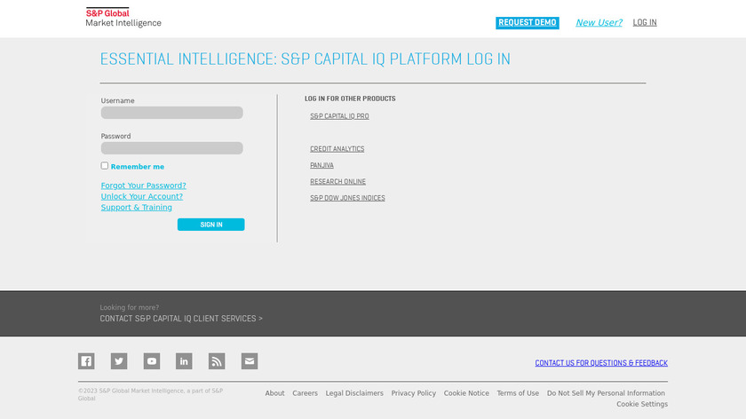Go to Panjiva login
The height and width of the screenshot is (419, 746).
(x=322, y=165)
